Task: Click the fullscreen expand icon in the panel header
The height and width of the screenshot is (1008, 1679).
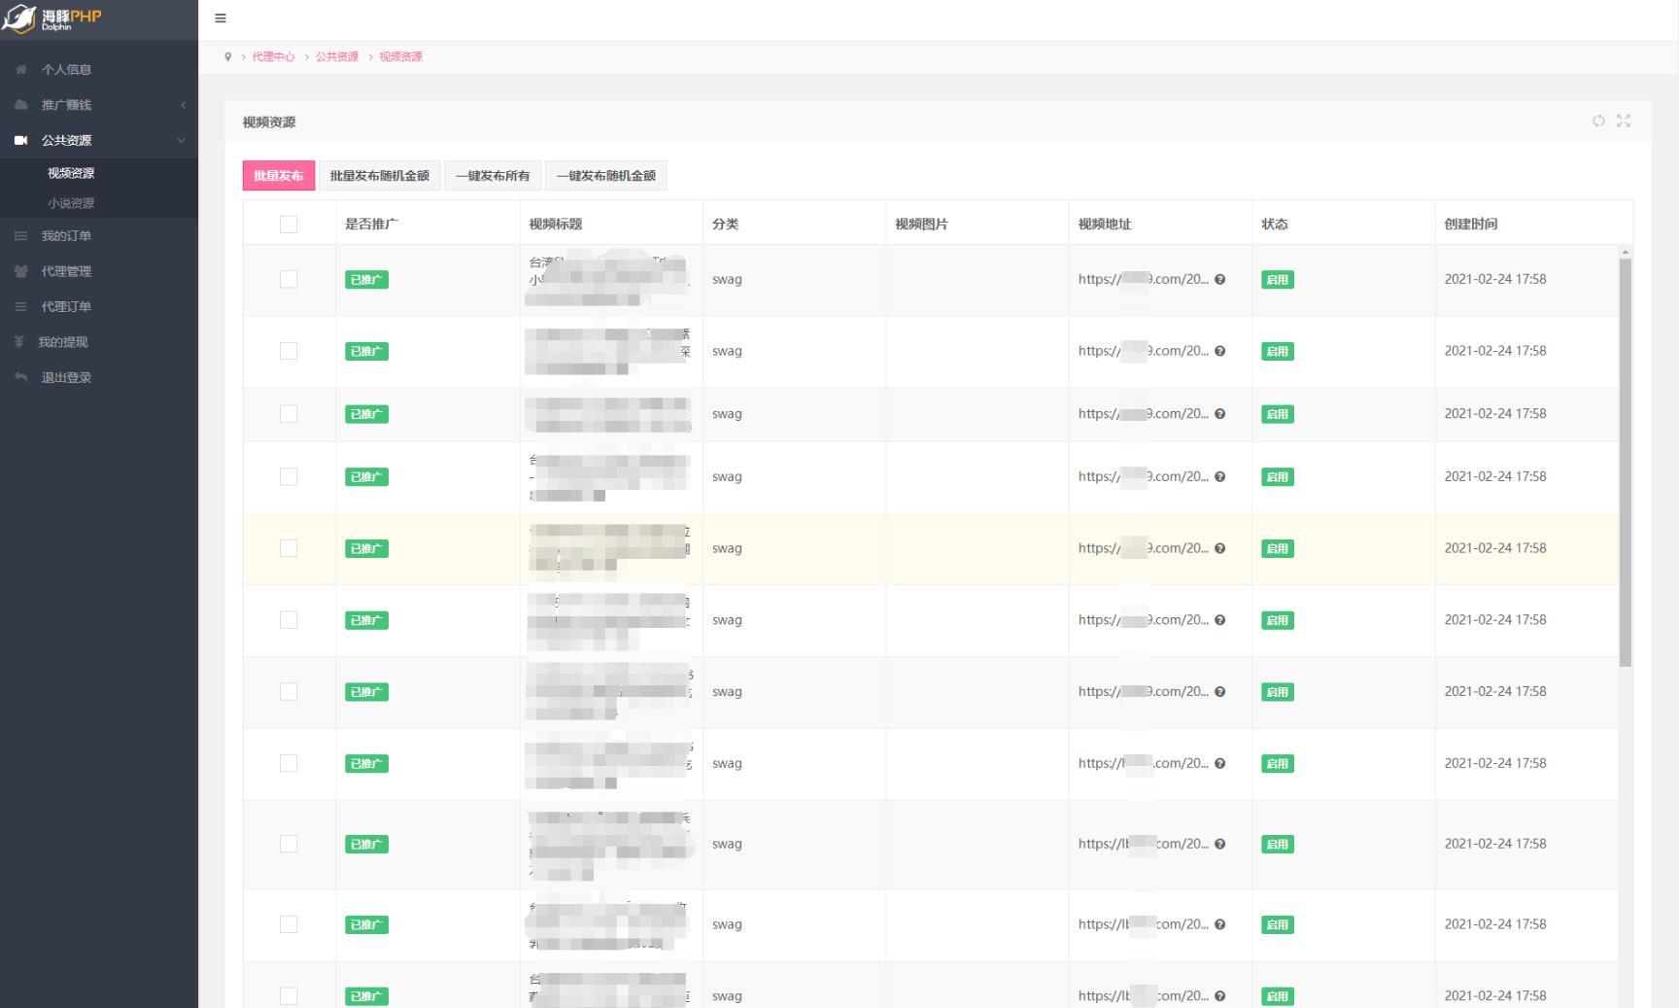Action: (x=1624, y=121)
